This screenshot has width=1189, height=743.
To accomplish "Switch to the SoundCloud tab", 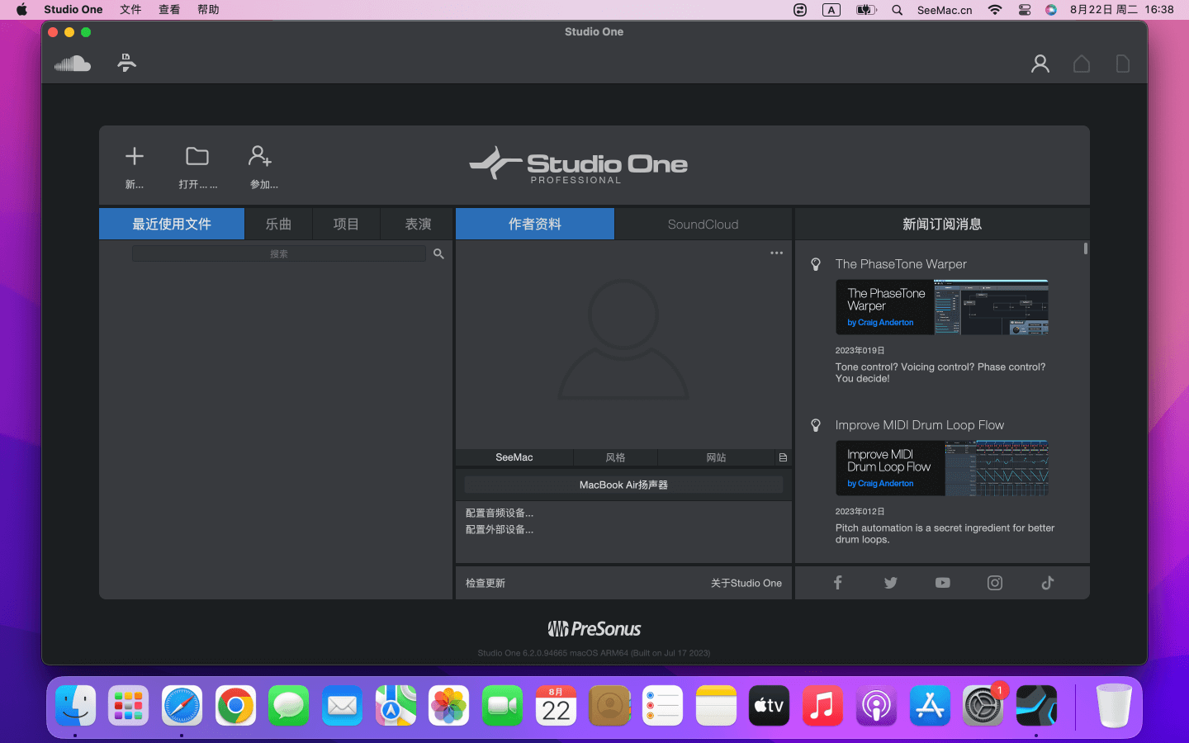I will pyautogui.click(x=703, y=225).
